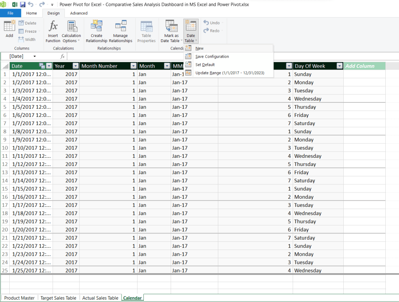Click the column Width icon
This screenshot has height=302, width=399.
[x=21, y=39]
